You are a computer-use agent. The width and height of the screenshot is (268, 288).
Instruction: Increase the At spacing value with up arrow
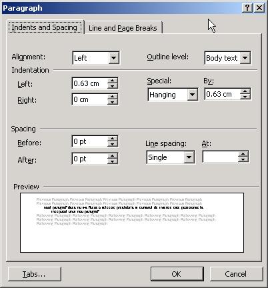point(243,154)
